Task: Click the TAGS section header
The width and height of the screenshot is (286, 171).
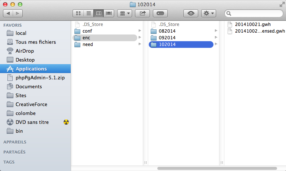Action: [x=9, y=162]
